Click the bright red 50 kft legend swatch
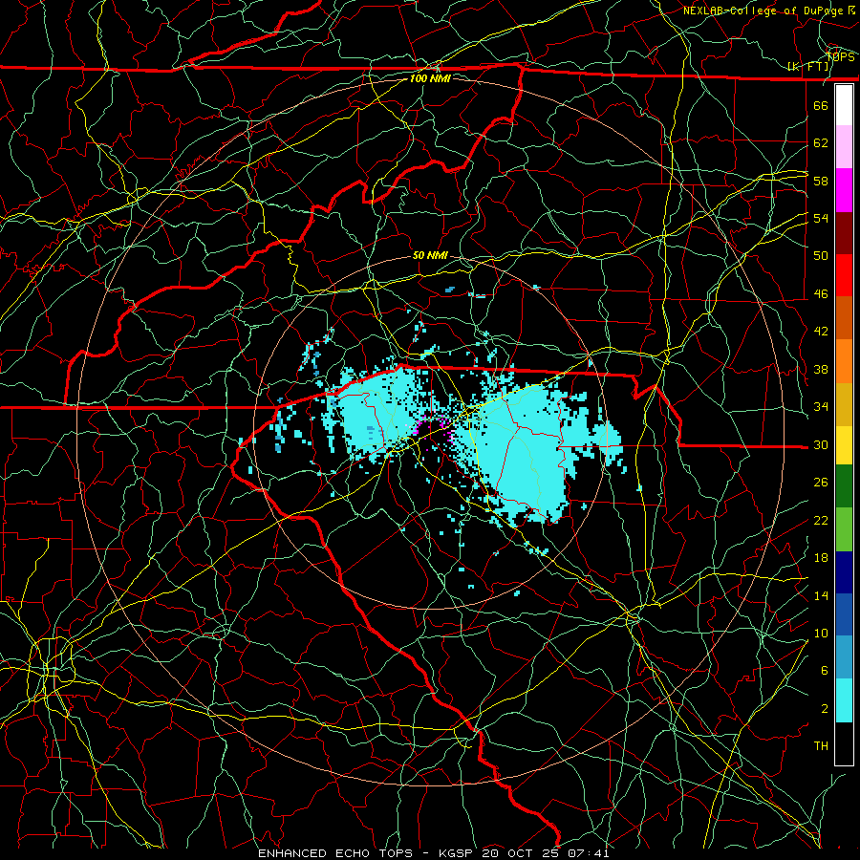This screenshot has width=860, height=860. pyautogui.click(x=844, y=275)
